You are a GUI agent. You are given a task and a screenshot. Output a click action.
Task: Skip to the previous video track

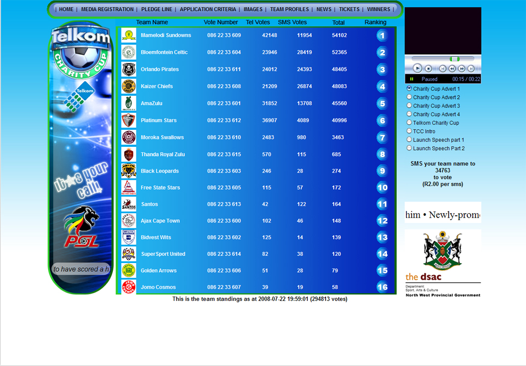(x=443, y=68)
